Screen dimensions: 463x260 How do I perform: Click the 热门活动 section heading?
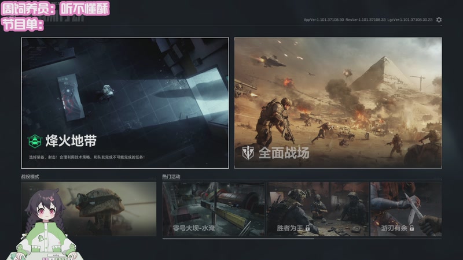(x=171, y=177)
